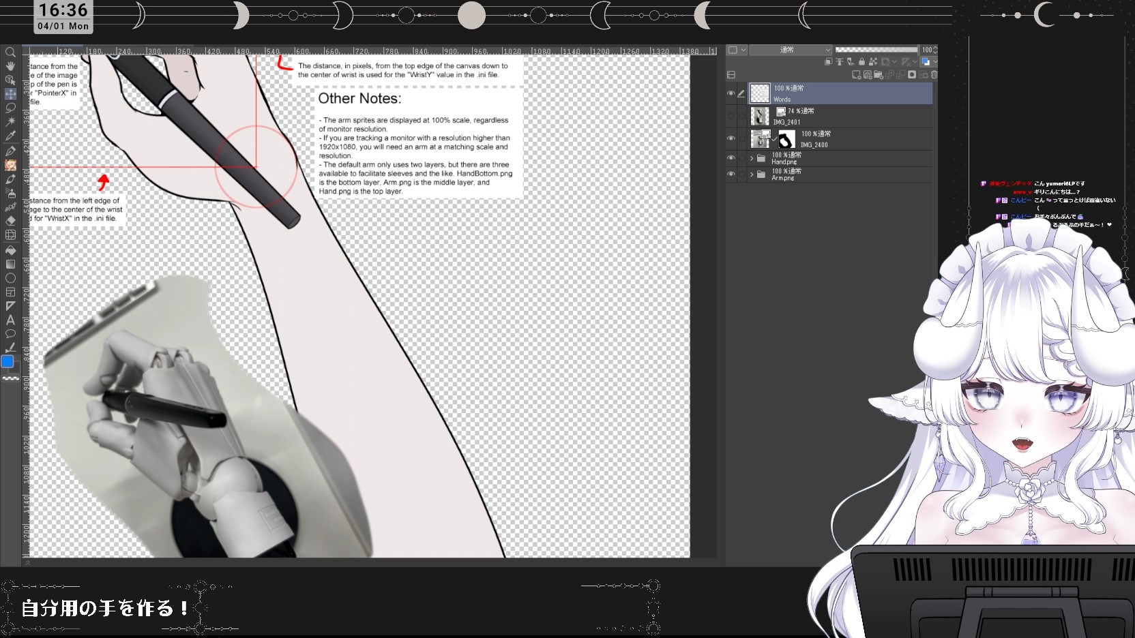
Task: Select the Eraser tool
Action: click(x=10, y=221)
